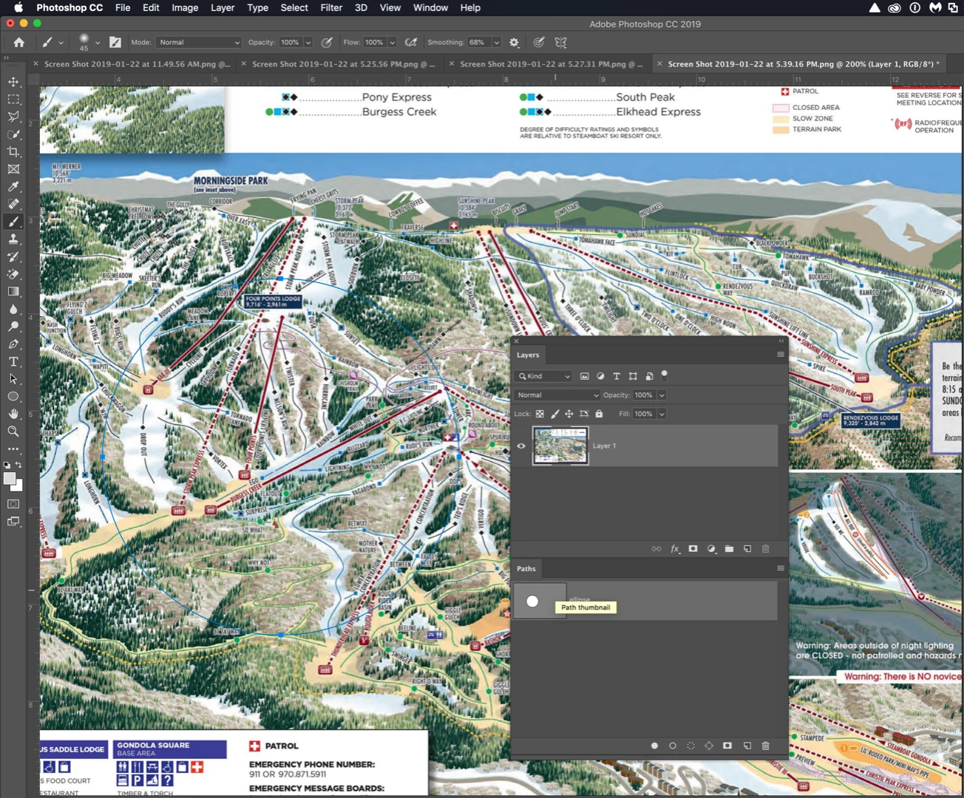
Task: Click the foreground color swatch
Action: tap(10, 479)
